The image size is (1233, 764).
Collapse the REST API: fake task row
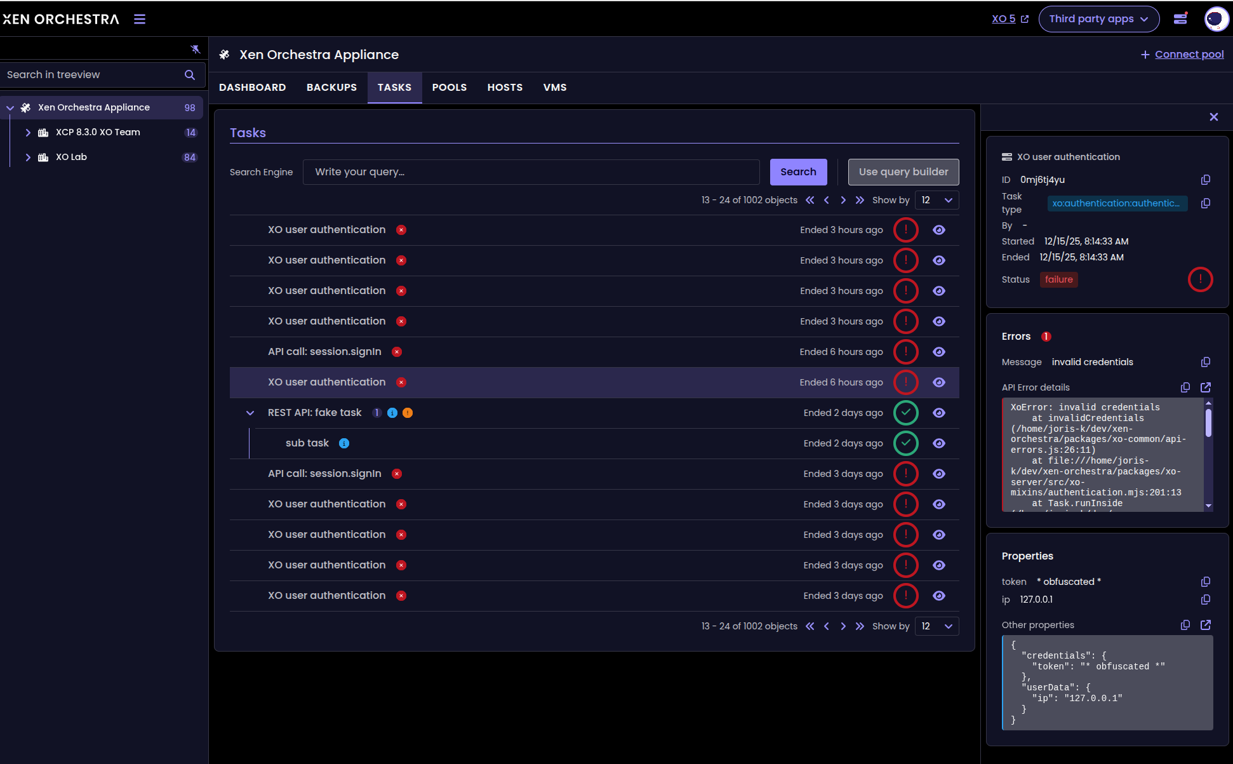[x=250, y=413]
